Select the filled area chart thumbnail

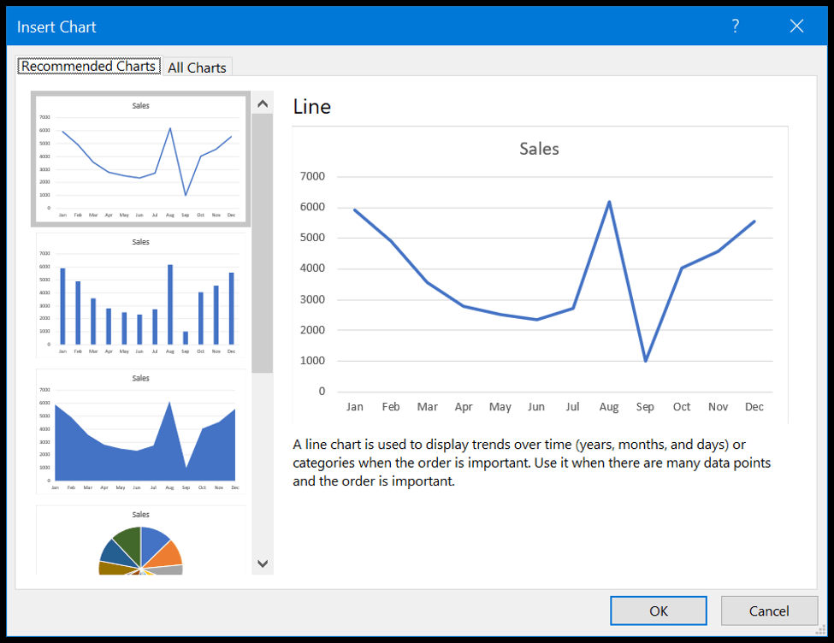[x=141, y=432]
